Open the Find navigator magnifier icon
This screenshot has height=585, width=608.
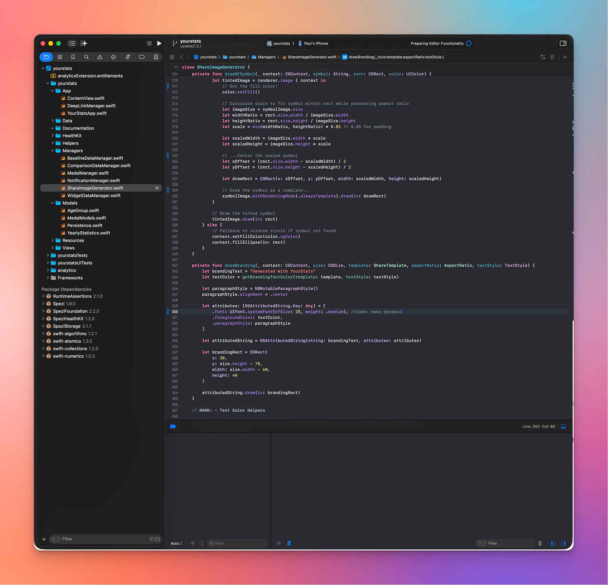point(86,57)
